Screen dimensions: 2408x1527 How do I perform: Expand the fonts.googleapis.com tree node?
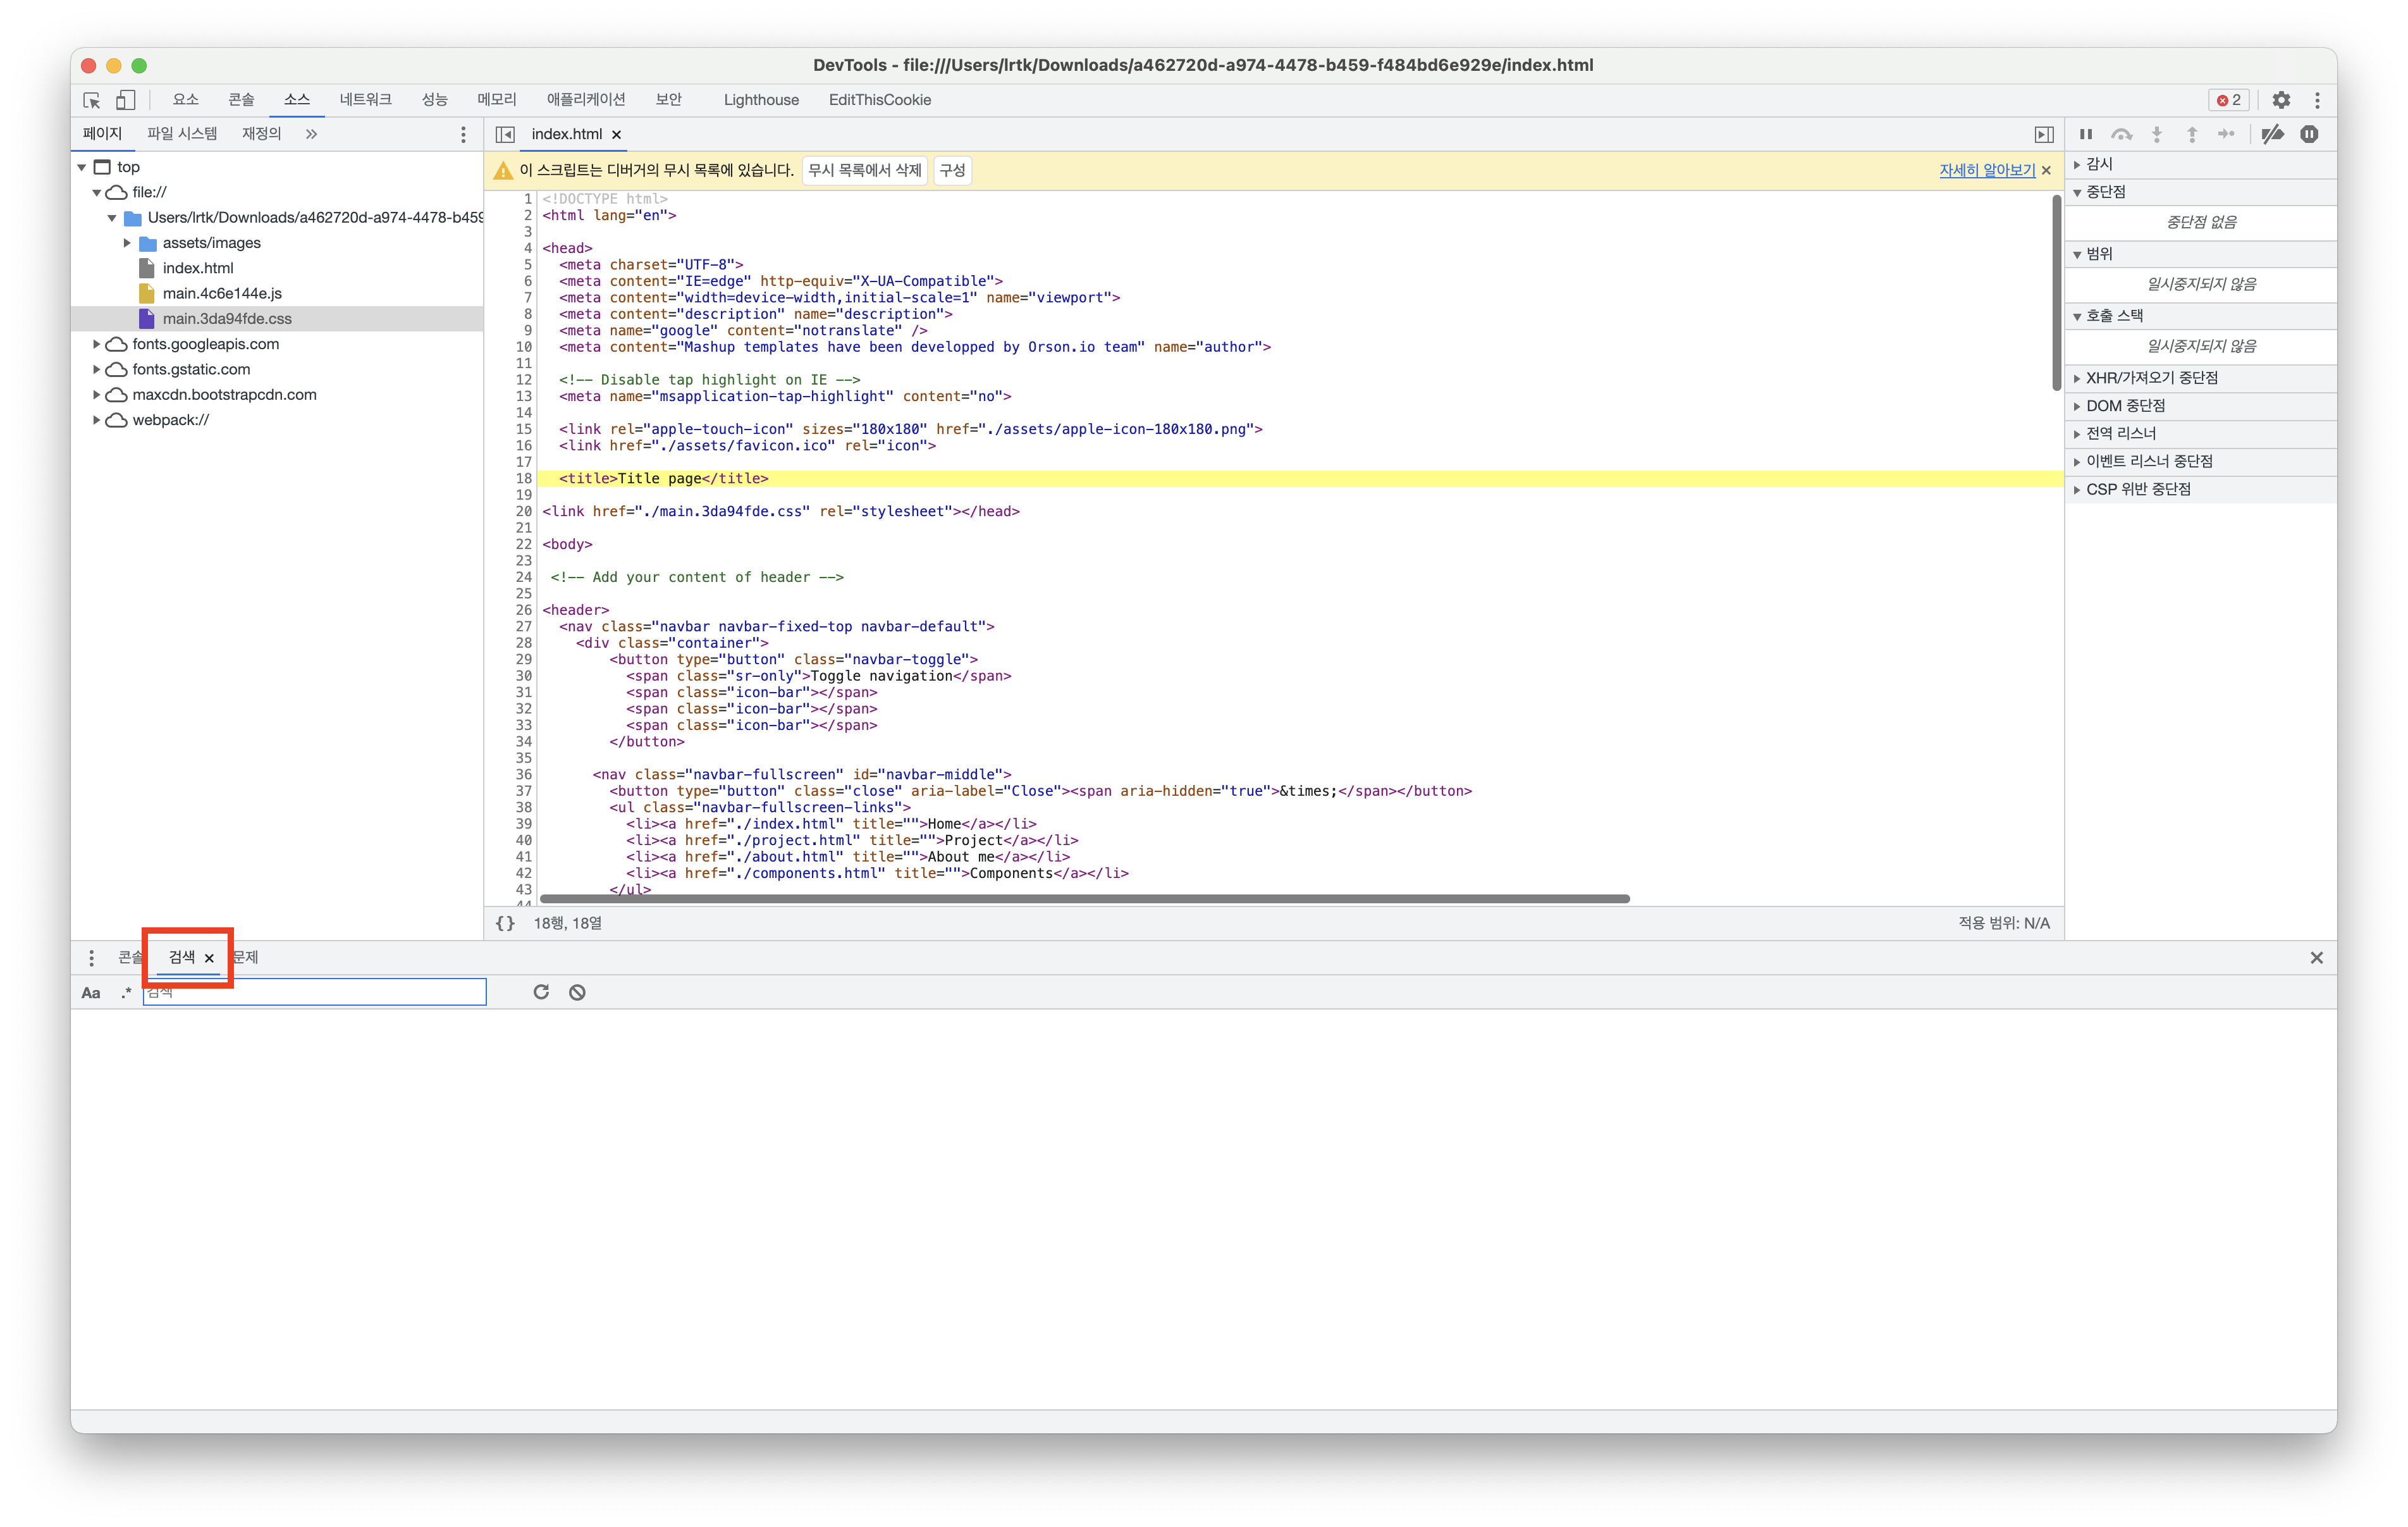[97, 344]
